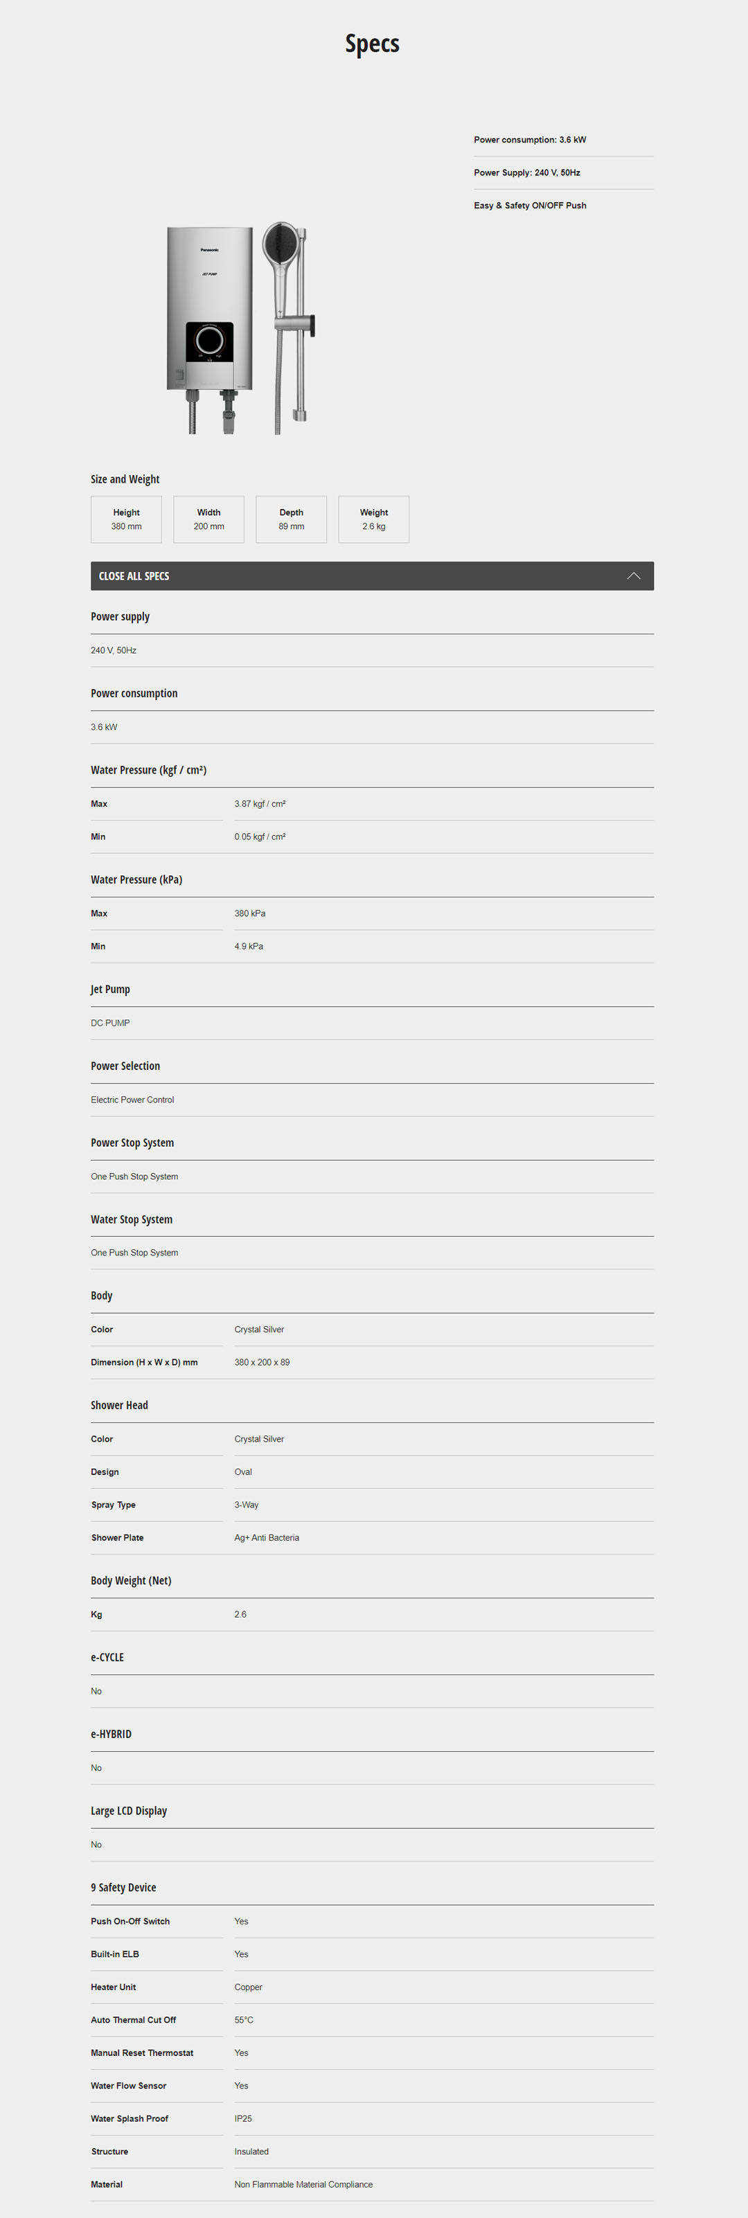Click the Power Stop System section heading
Screen dimensions: 748x2218
tap(132, 1143)
